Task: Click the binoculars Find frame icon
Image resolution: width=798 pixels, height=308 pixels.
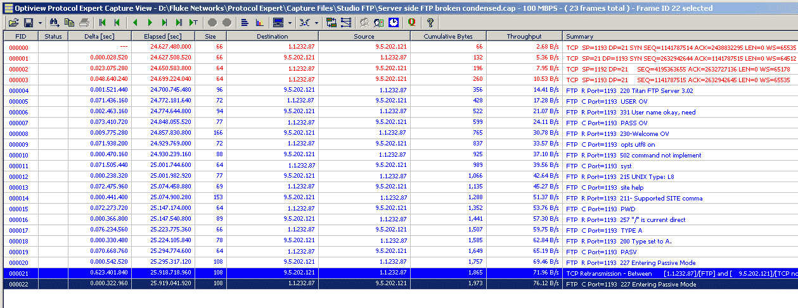Action: point(55,22)
